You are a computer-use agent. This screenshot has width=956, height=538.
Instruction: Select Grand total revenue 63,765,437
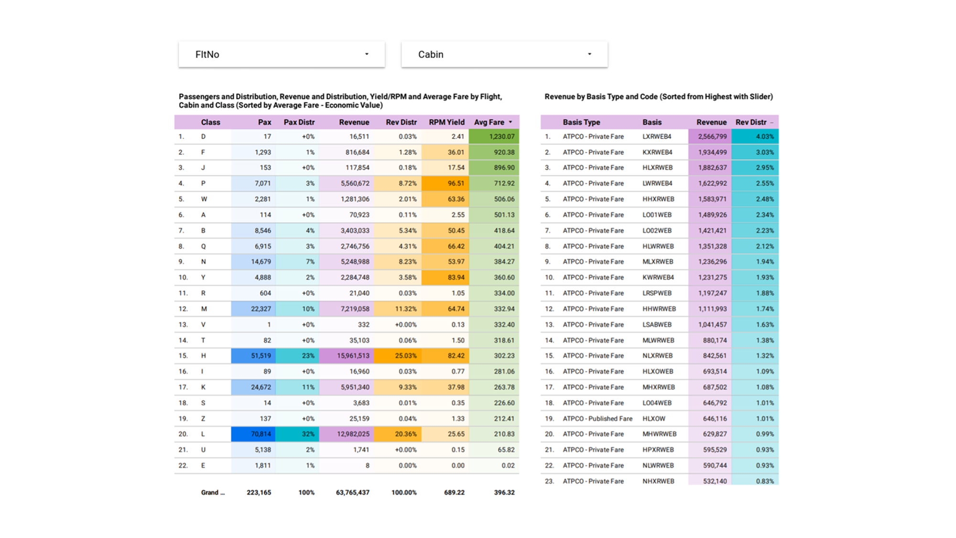[x=353, y=493]
